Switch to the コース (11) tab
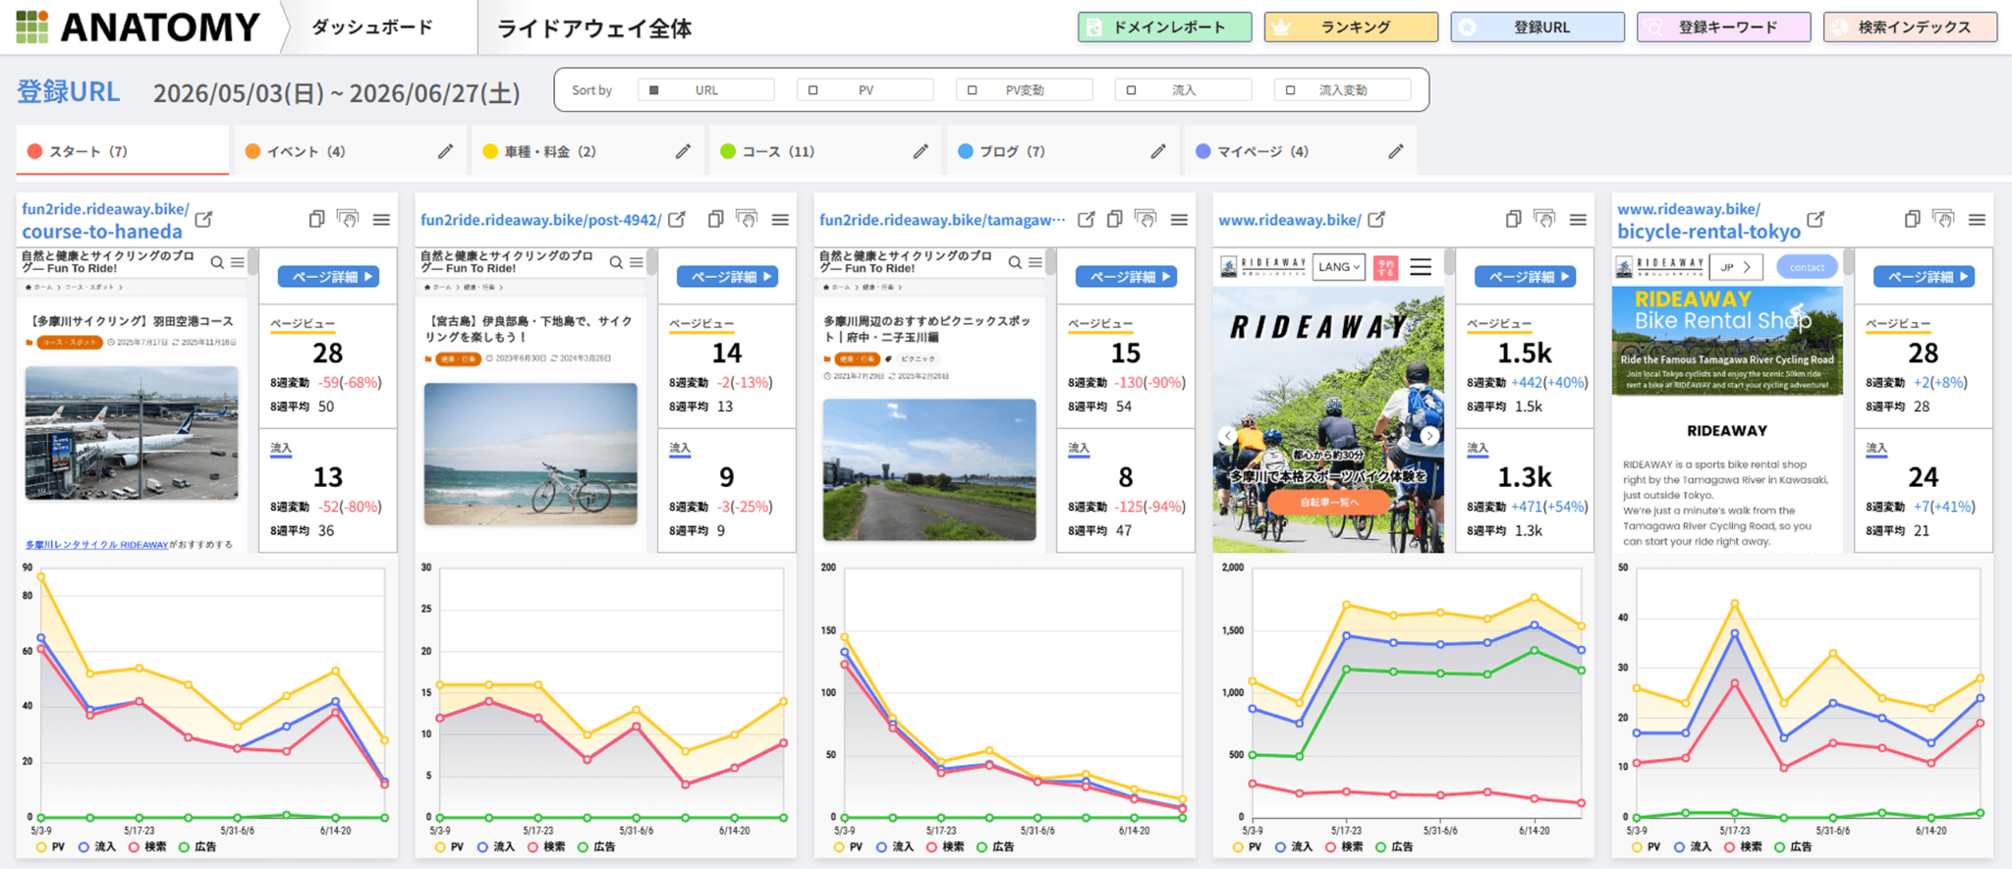This screenshot has width=2012, height=869. (824, 151)
